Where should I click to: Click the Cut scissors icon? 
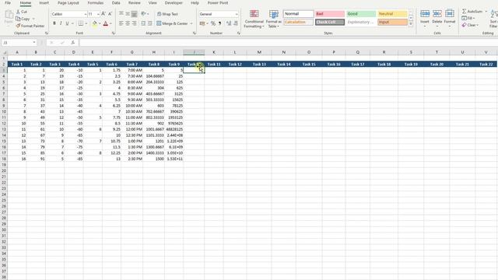click(x=18, y=12)
